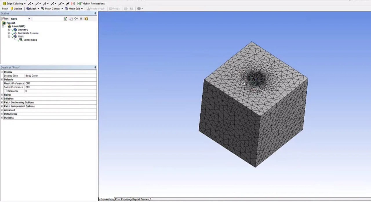The height and width of the screenshot is (202, 371).
Task: Open the Mesh Control tool
Action: click(52, 9)
